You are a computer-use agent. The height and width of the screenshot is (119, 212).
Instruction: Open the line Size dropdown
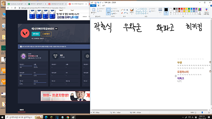pyautogui.click(x=160, y=11)
